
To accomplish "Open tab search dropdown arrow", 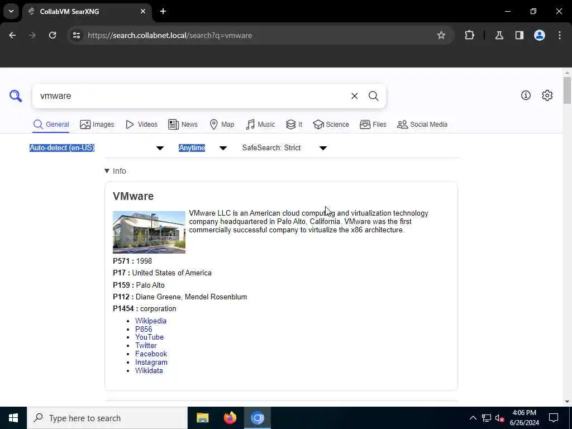I will click(11, 11).
